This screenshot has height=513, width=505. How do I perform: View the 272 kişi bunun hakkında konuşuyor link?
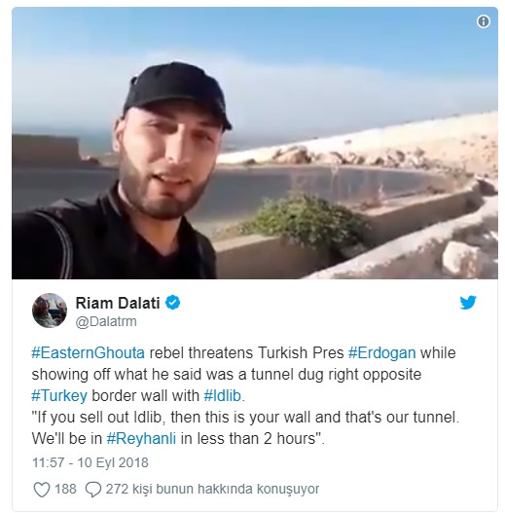click(x=212, y=490)
